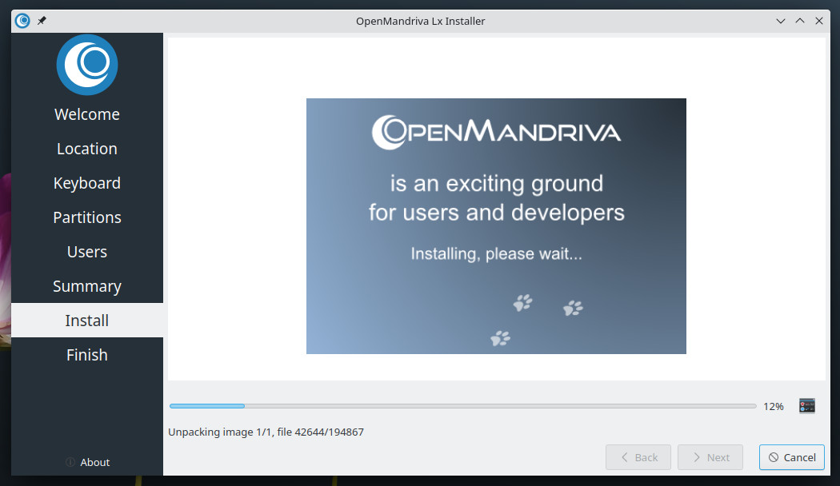Click the OpenMandriva app icon in the title bar
The width and height of the screenshot is (840, 486).
click(22, 21)
